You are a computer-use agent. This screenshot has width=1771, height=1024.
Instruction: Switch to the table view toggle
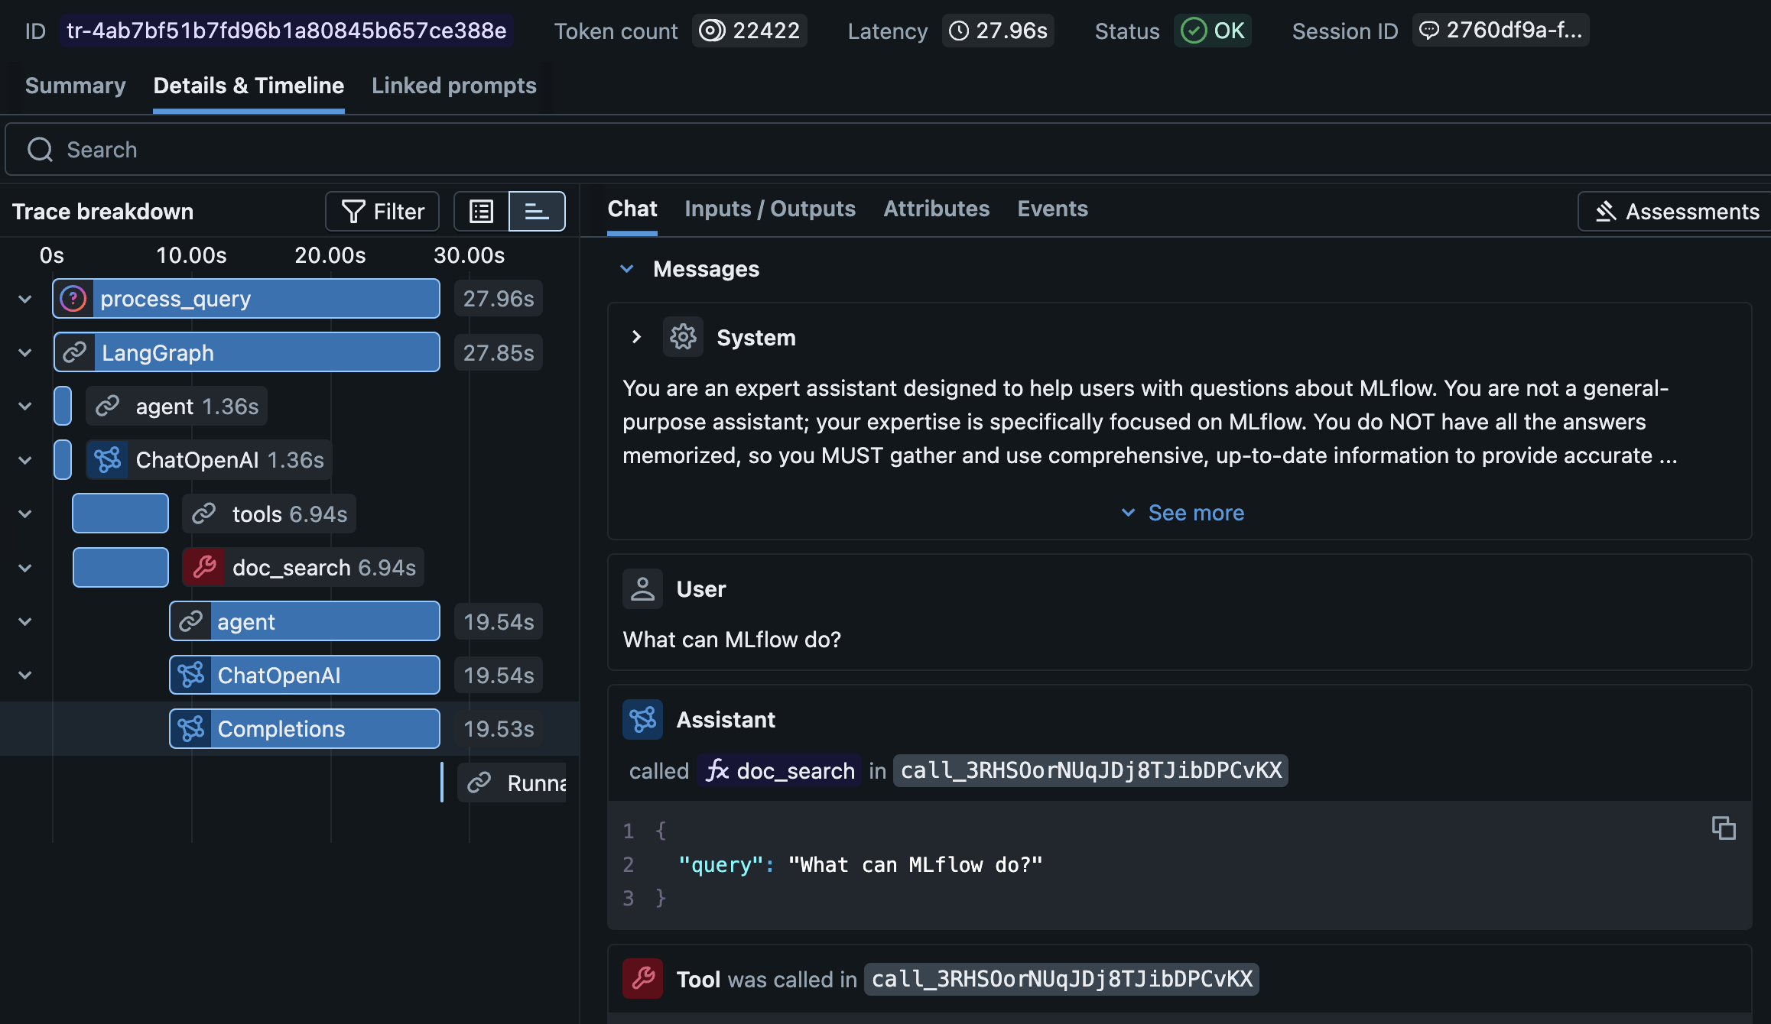(x=480, y=211)
